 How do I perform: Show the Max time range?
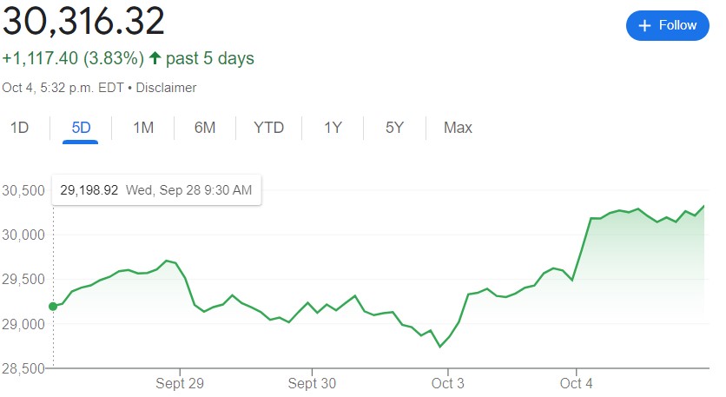point(458,128)
